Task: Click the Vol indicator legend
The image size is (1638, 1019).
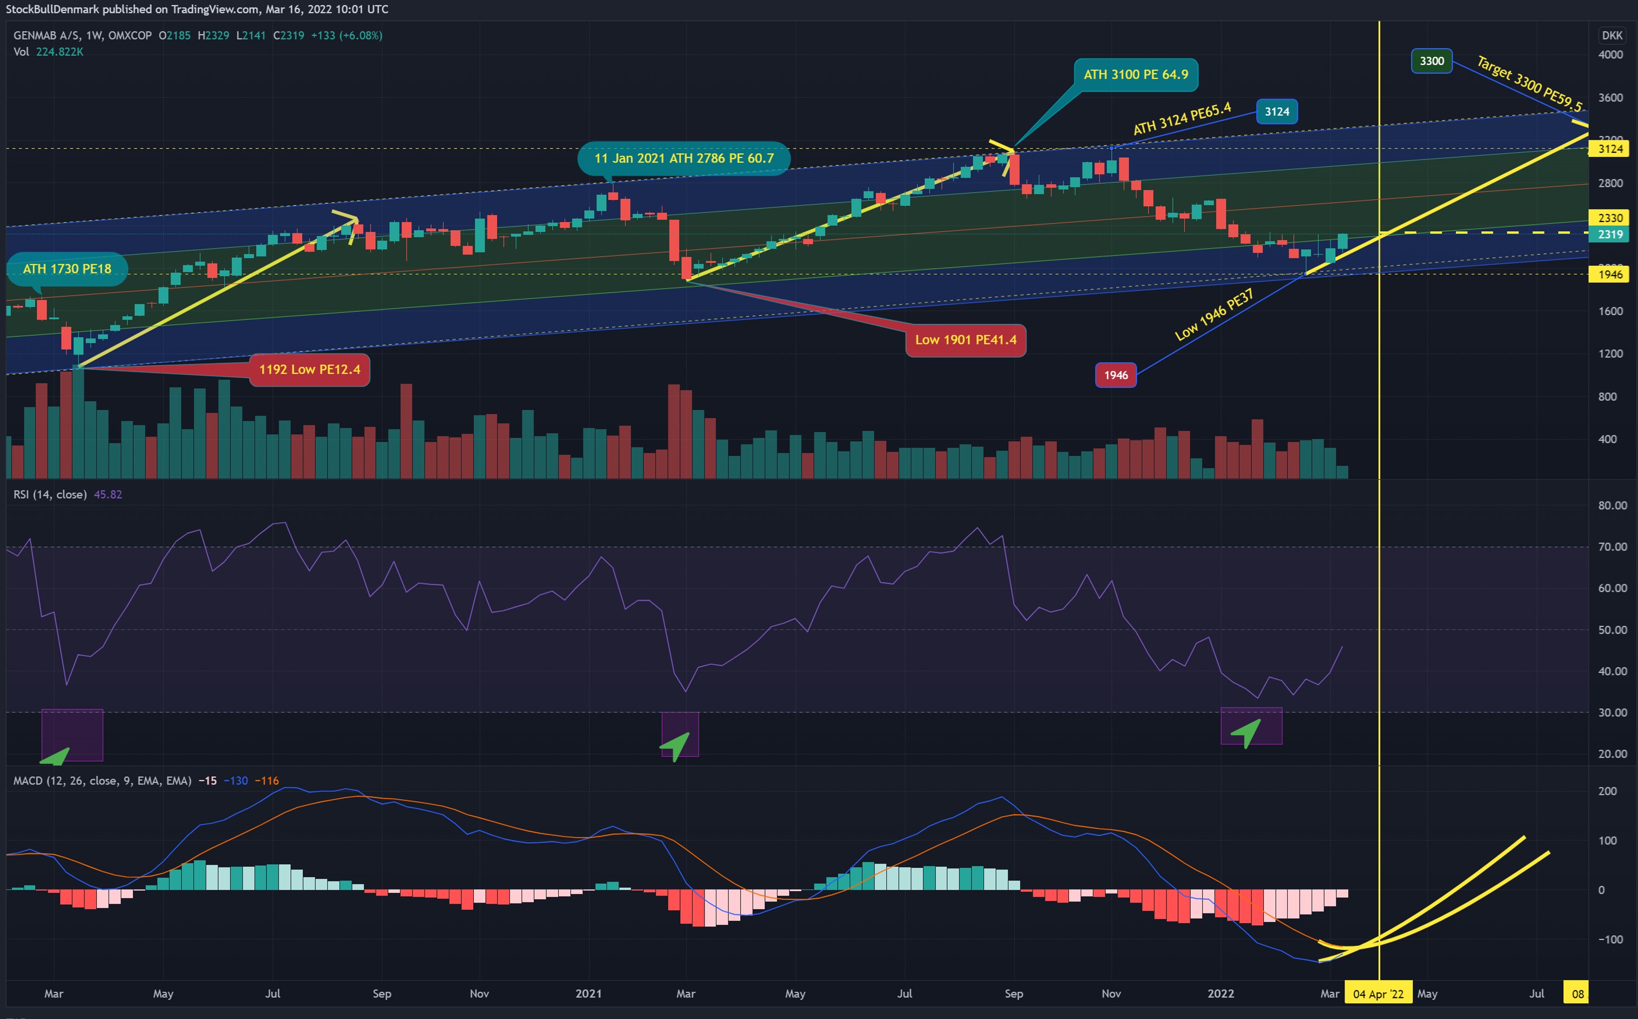Action: click(x=21, y=52)
